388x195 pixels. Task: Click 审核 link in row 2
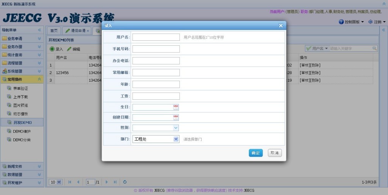305,73
